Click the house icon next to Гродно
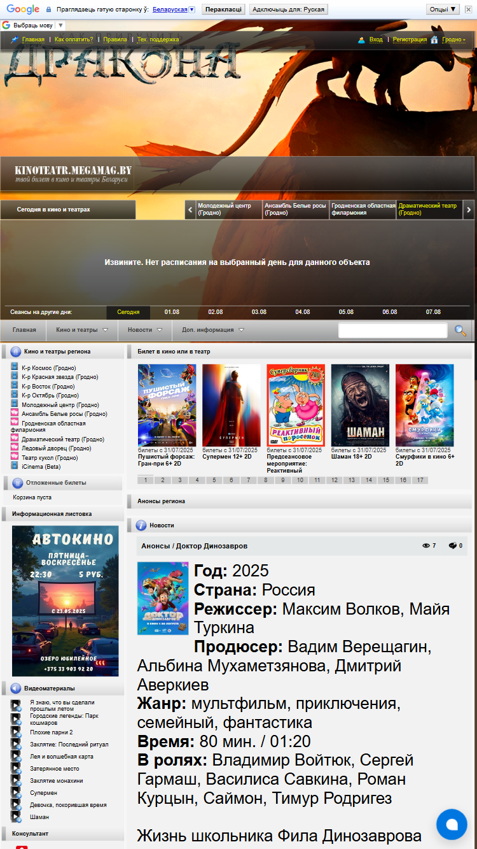The image size is (477, 849). pyautogui.click(x=434, y=39)
